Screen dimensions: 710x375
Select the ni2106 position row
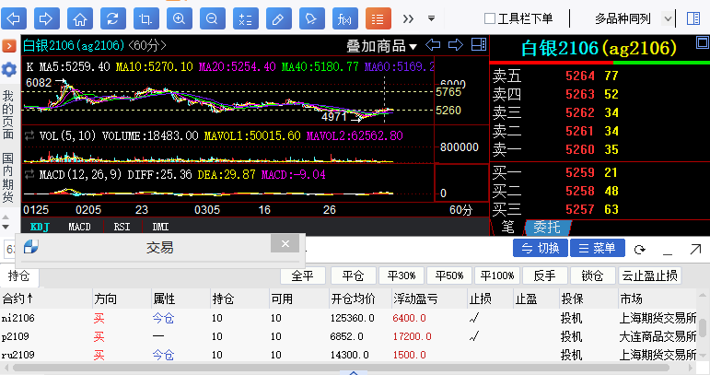pos(349,319)
